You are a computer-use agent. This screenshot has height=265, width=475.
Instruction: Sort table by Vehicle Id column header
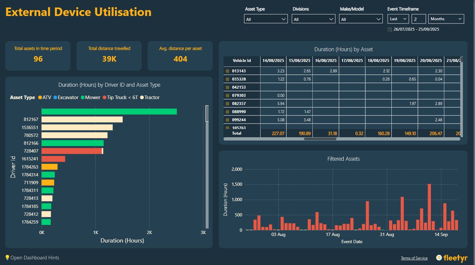click(x=242, y=61)
